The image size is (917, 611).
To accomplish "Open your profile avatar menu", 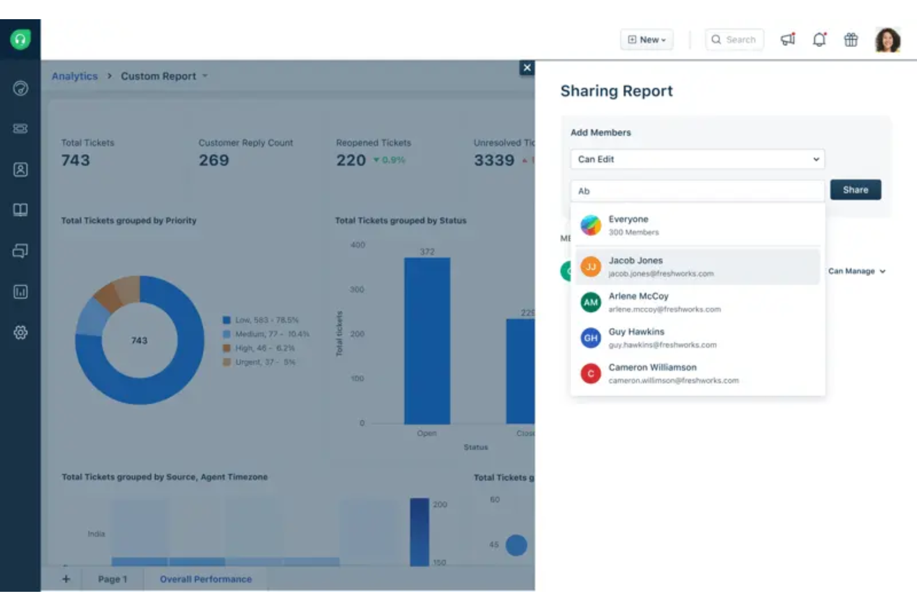I will coord(888,39).
